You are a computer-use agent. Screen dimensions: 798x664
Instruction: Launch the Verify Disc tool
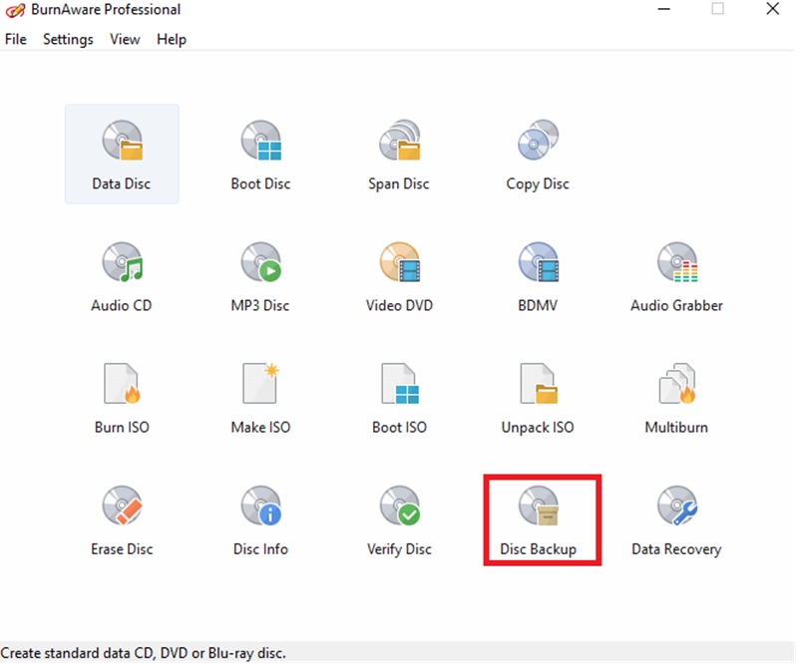399,519
